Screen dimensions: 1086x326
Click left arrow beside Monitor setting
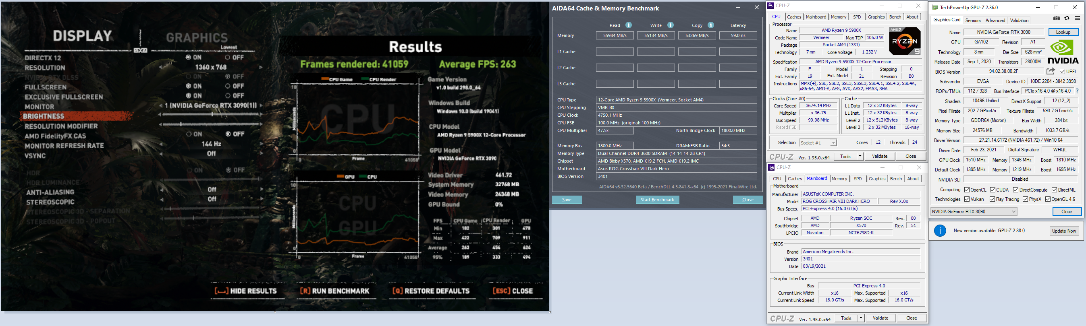pos(161,106)
